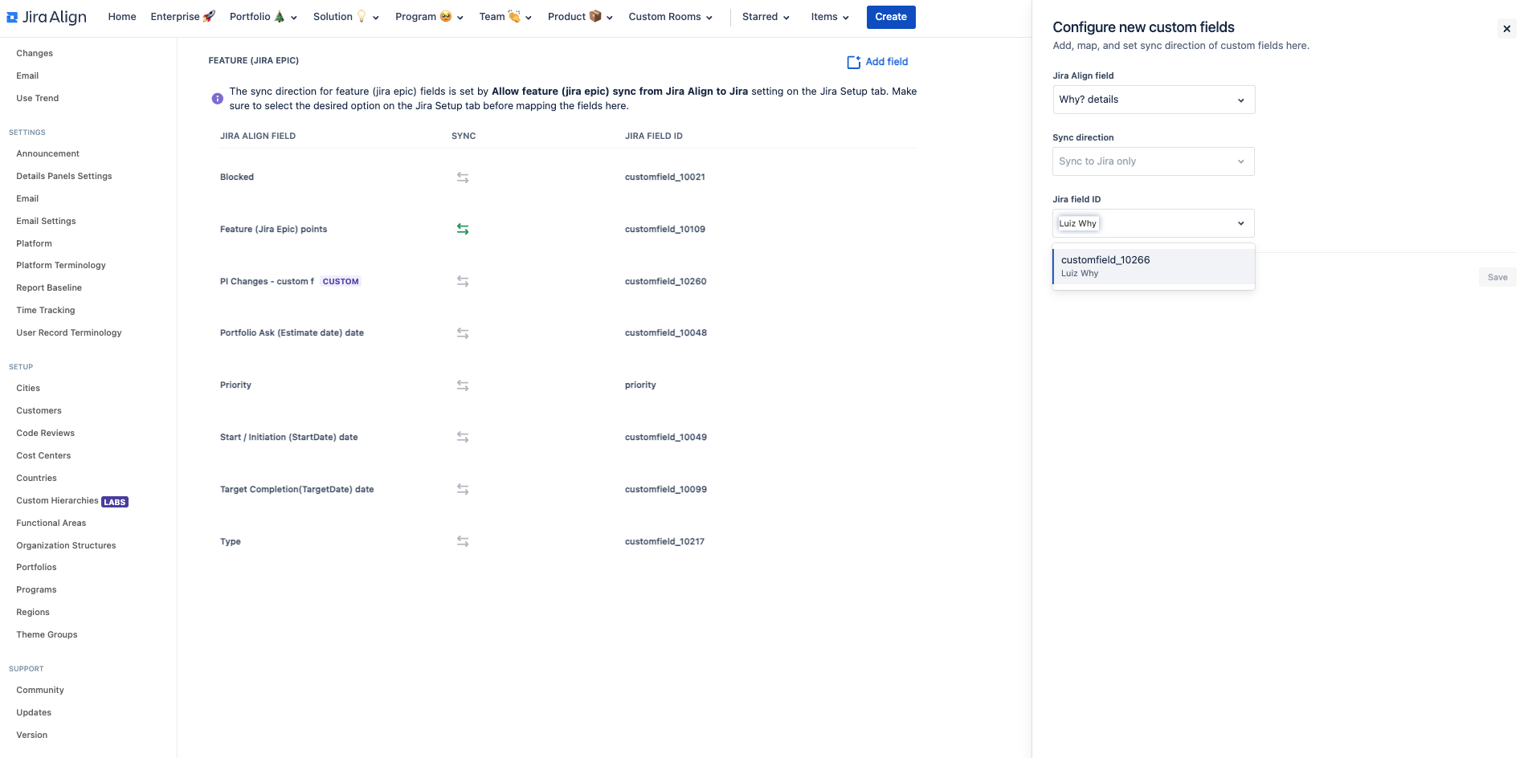This screenshot has height=758, width=1528.
Task: Open the Items menu
Action: (x=830, y=17)
